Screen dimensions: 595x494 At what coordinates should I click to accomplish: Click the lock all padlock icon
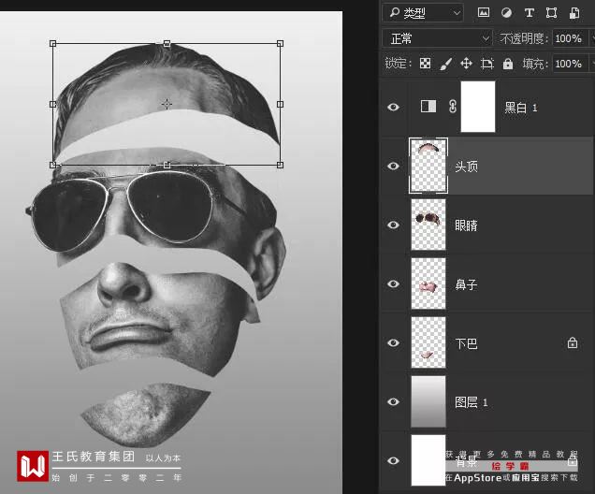(x=508, y=64)
